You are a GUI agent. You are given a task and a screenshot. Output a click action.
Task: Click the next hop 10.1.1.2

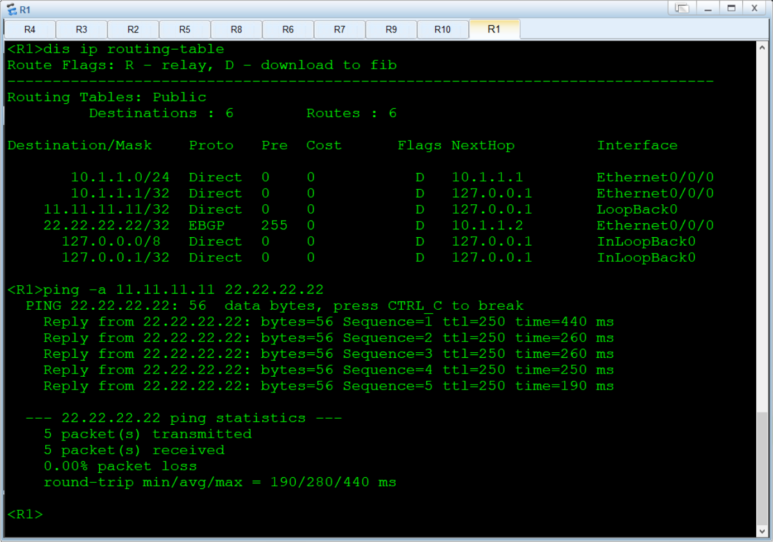pos(487,226)
